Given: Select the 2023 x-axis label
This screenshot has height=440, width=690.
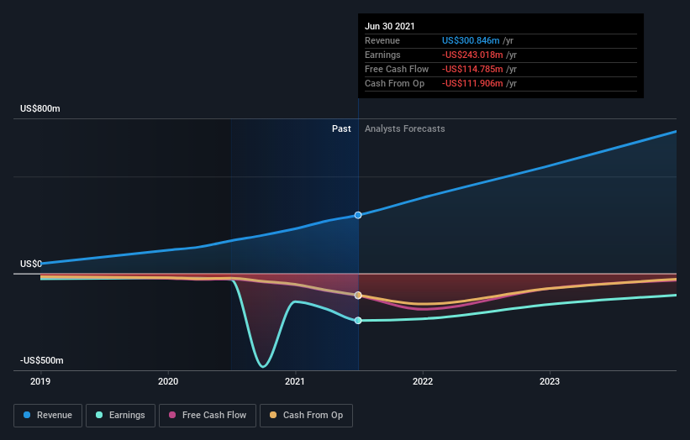Looking at the screenshot, I should click(x=550, y=381).
